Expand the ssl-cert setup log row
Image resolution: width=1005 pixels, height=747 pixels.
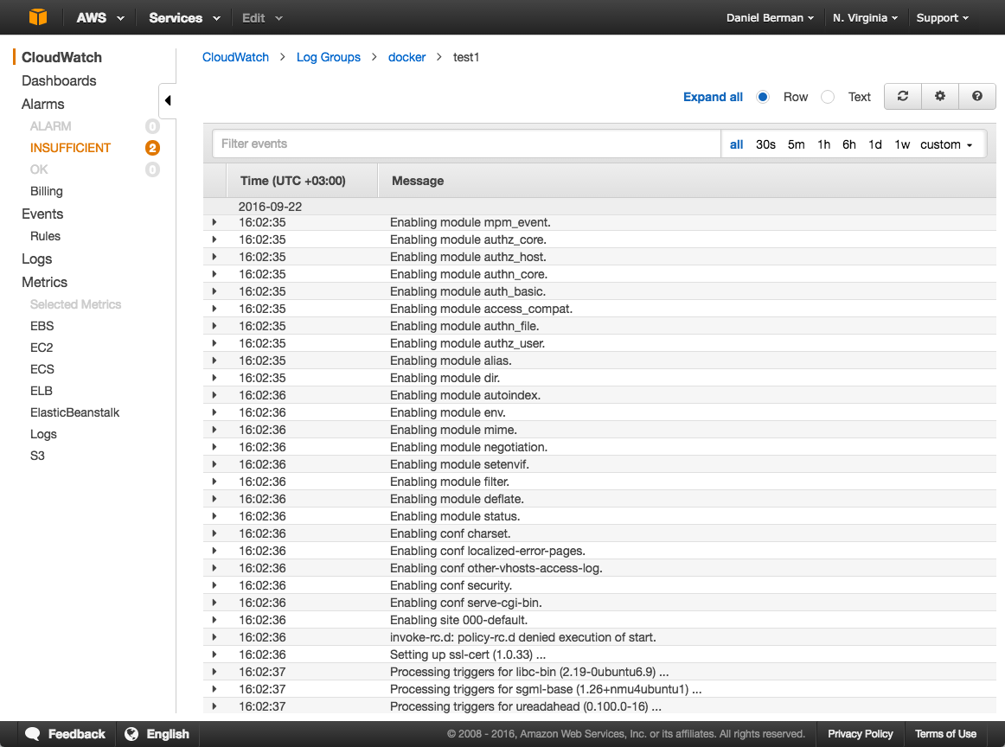tap(214, 654)
